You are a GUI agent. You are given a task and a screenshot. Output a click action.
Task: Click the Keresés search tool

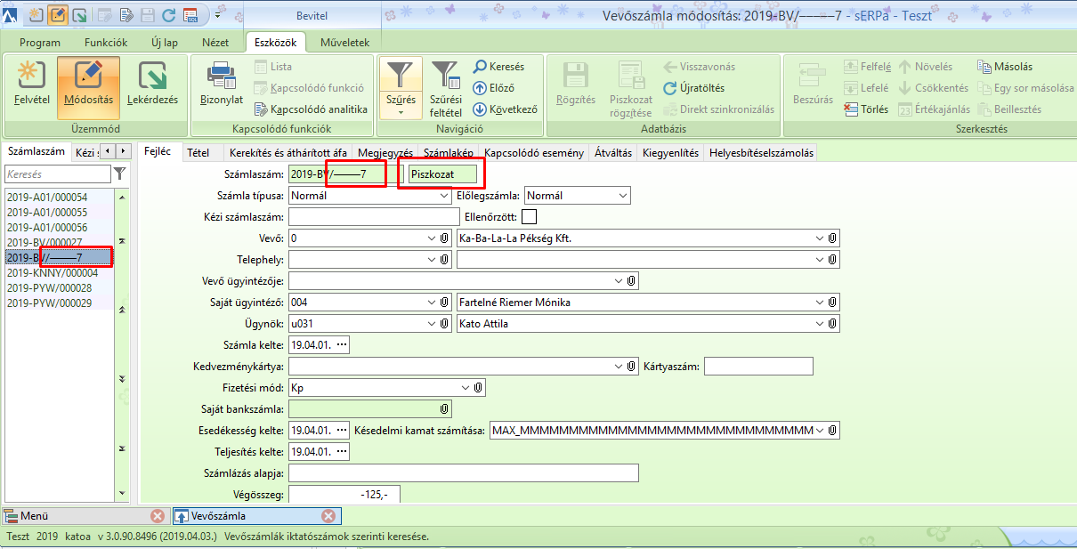[x=498, y=67]
